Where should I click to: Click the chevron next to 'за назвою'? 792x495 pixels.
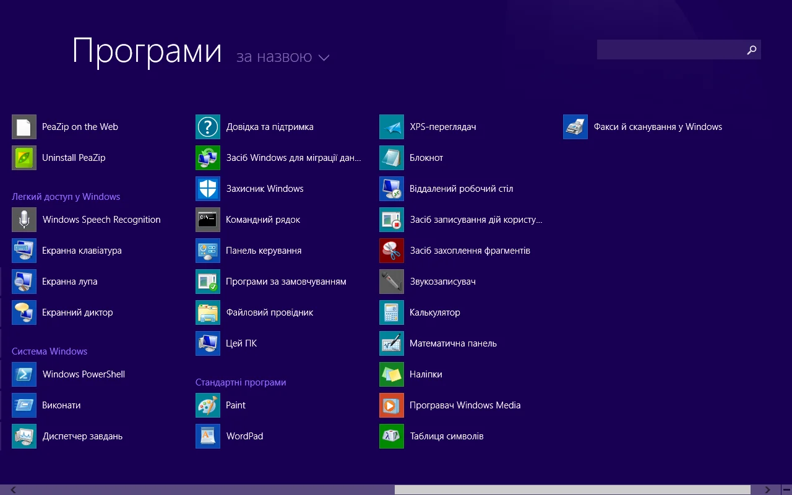coord(324,58)
